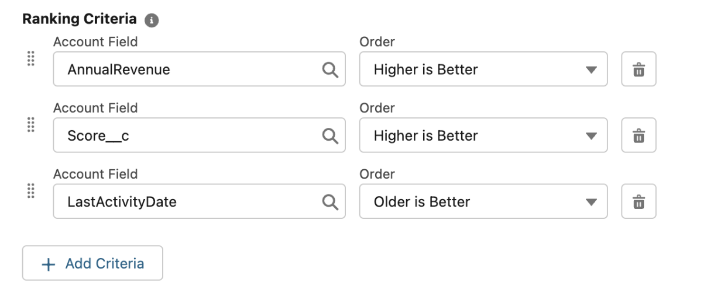Click the Score__c row drag handle
This screenshot has height=300, width=707.
coord(31,124)
